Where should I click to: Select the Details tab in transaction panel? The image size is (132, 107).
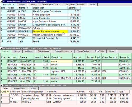6,88
